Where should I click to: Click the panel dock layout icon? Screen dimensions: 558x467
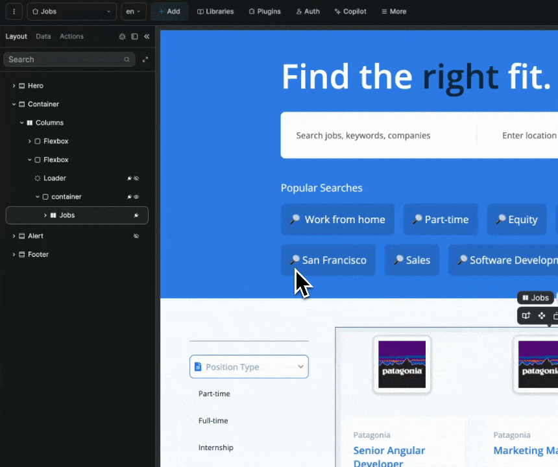(x=134, y=37)
